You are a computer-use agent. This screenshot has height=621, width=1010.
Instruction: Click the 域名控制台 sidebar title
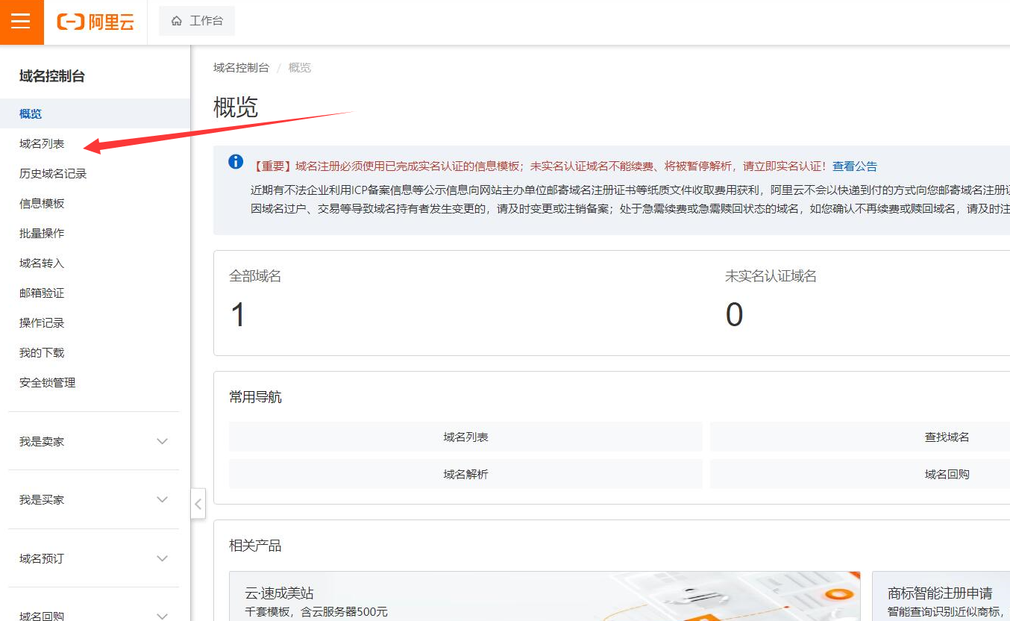pos(52,76)
